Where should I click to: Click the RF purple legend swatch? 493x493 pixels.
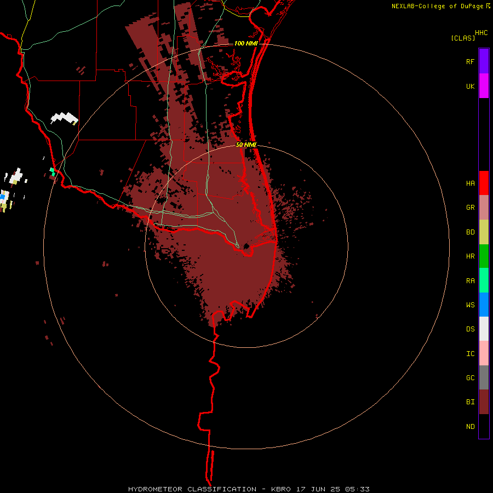tap(484, 61)
